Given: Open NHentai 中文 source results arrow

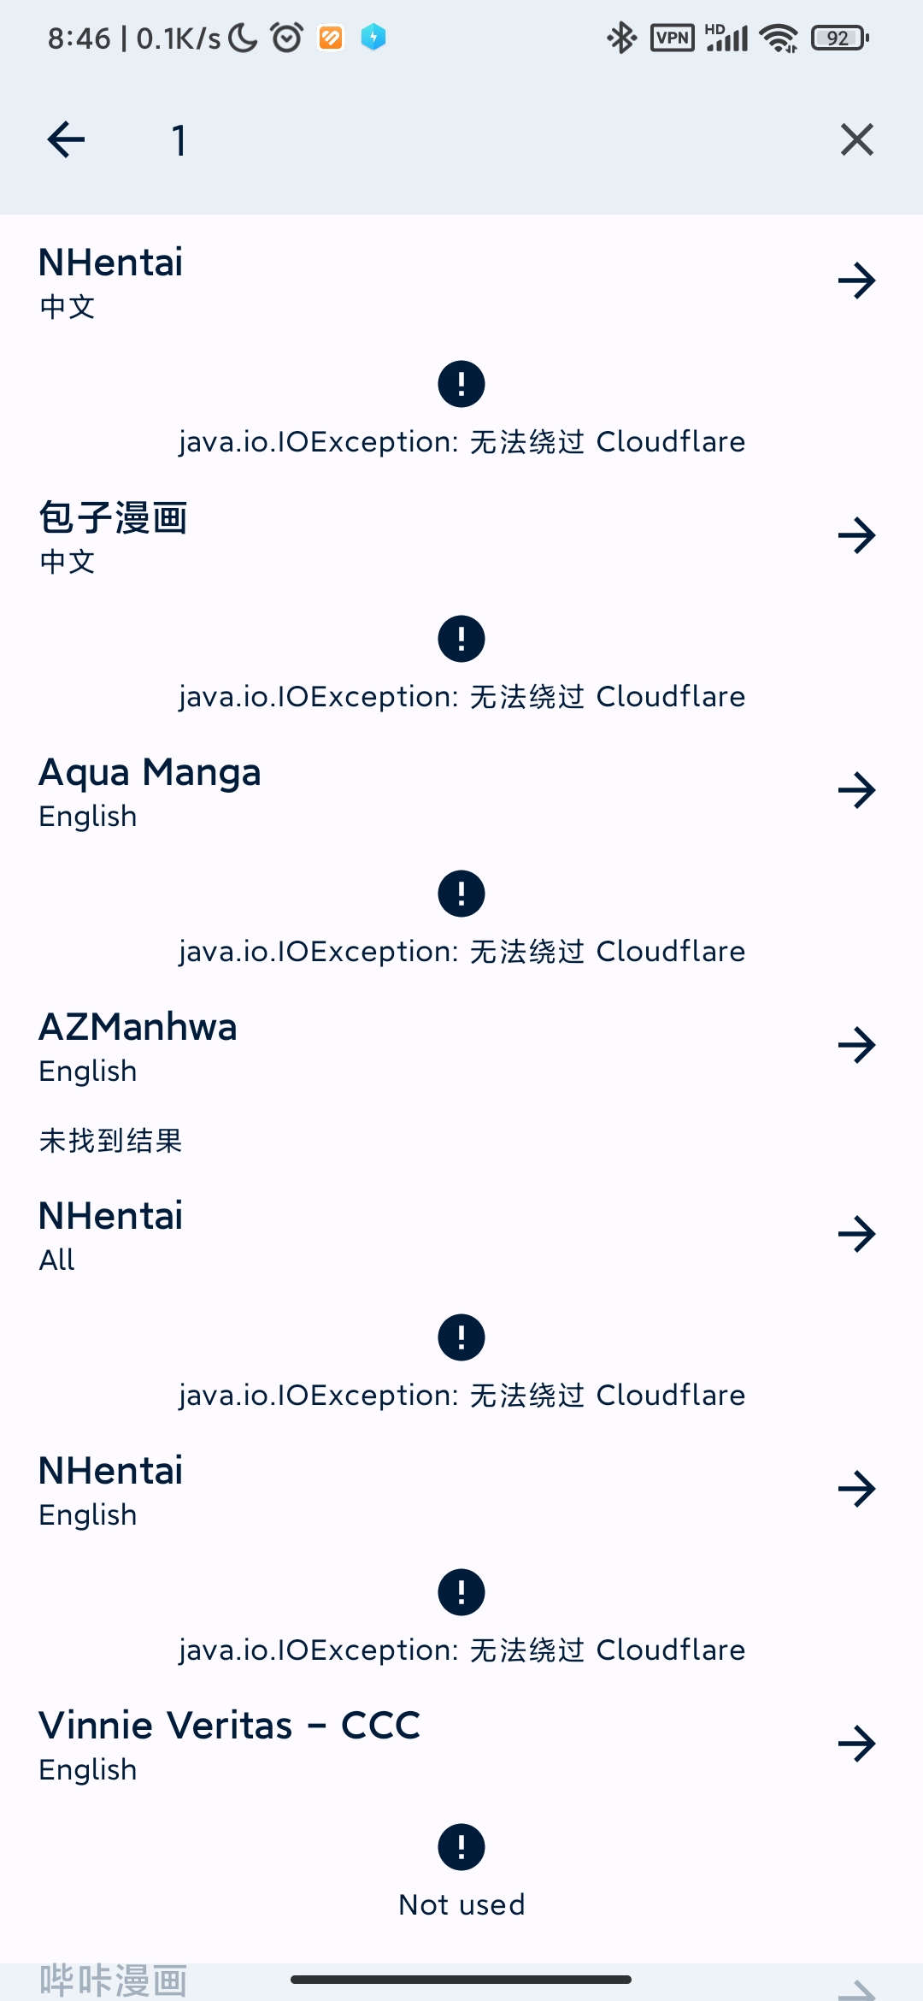Looking at the screenshot, I should click(856, 280).
